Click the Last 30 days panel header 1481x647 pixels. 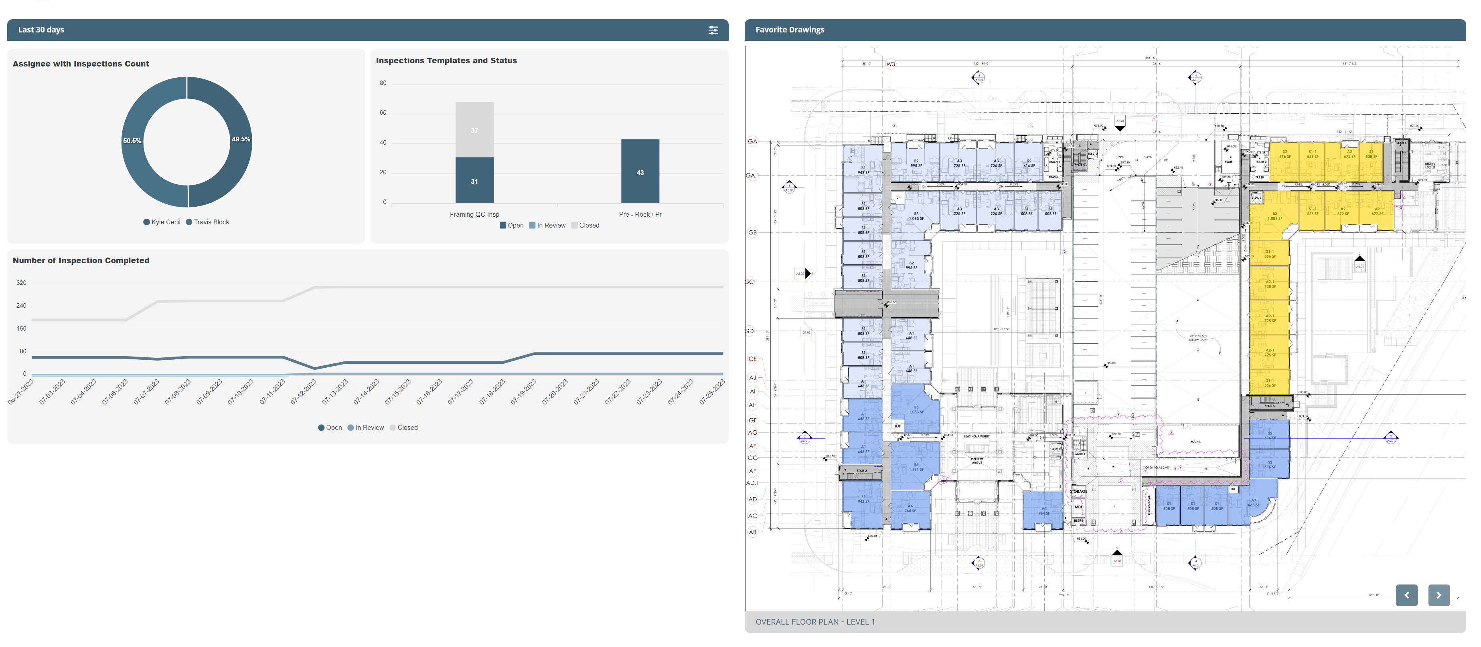pos(41,30)
